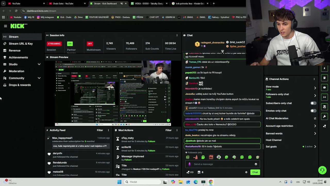Image resolution: width=330 pixels, height=186 pixels.
Task: Open the Mod Actions three-dot menu
Action: (177, 130)
